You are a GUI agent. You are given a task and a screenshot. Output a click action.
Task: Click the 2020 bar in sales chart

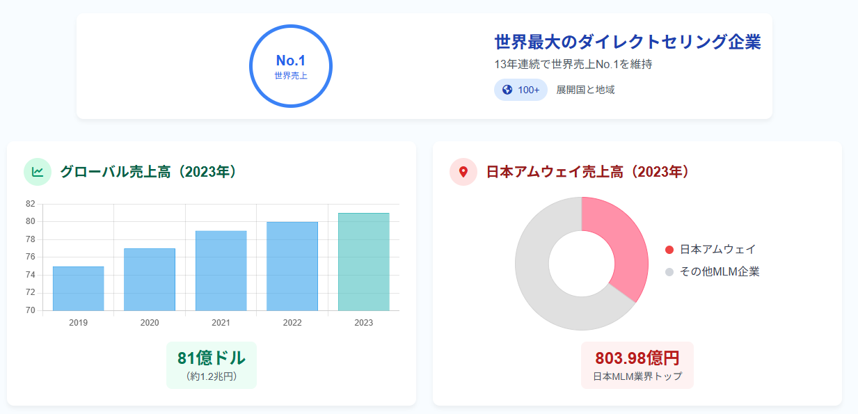click(x=150, y=279)
